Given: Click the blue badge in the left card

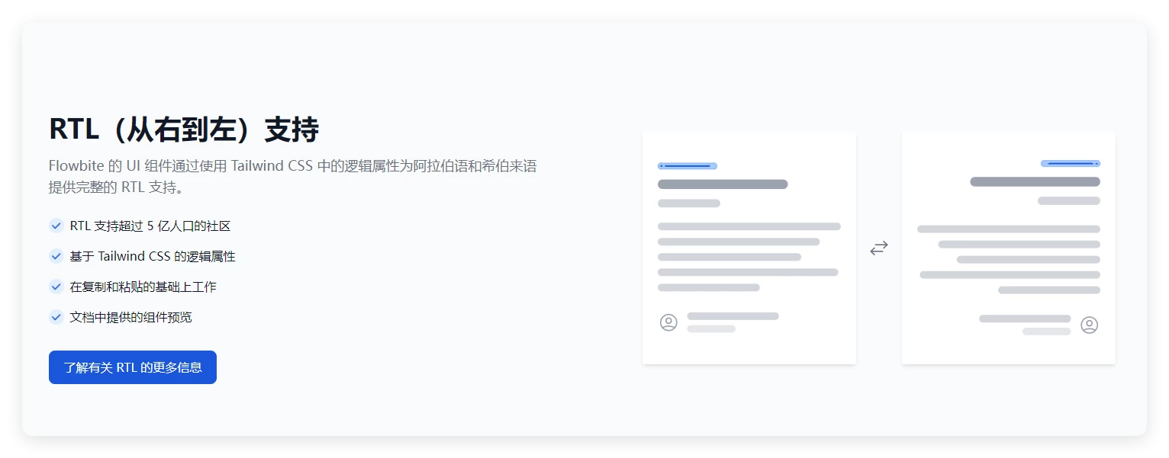Looking at the screenshot, I should (687, 165).
